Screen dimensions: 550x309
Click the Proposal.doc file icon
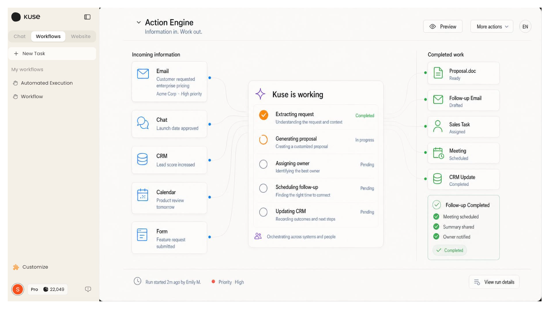pyautogui.click(x=438, y=73)
